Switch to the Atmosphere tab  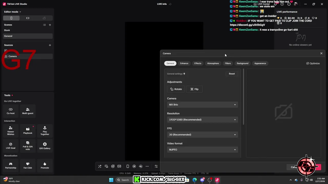coord(213,63)
